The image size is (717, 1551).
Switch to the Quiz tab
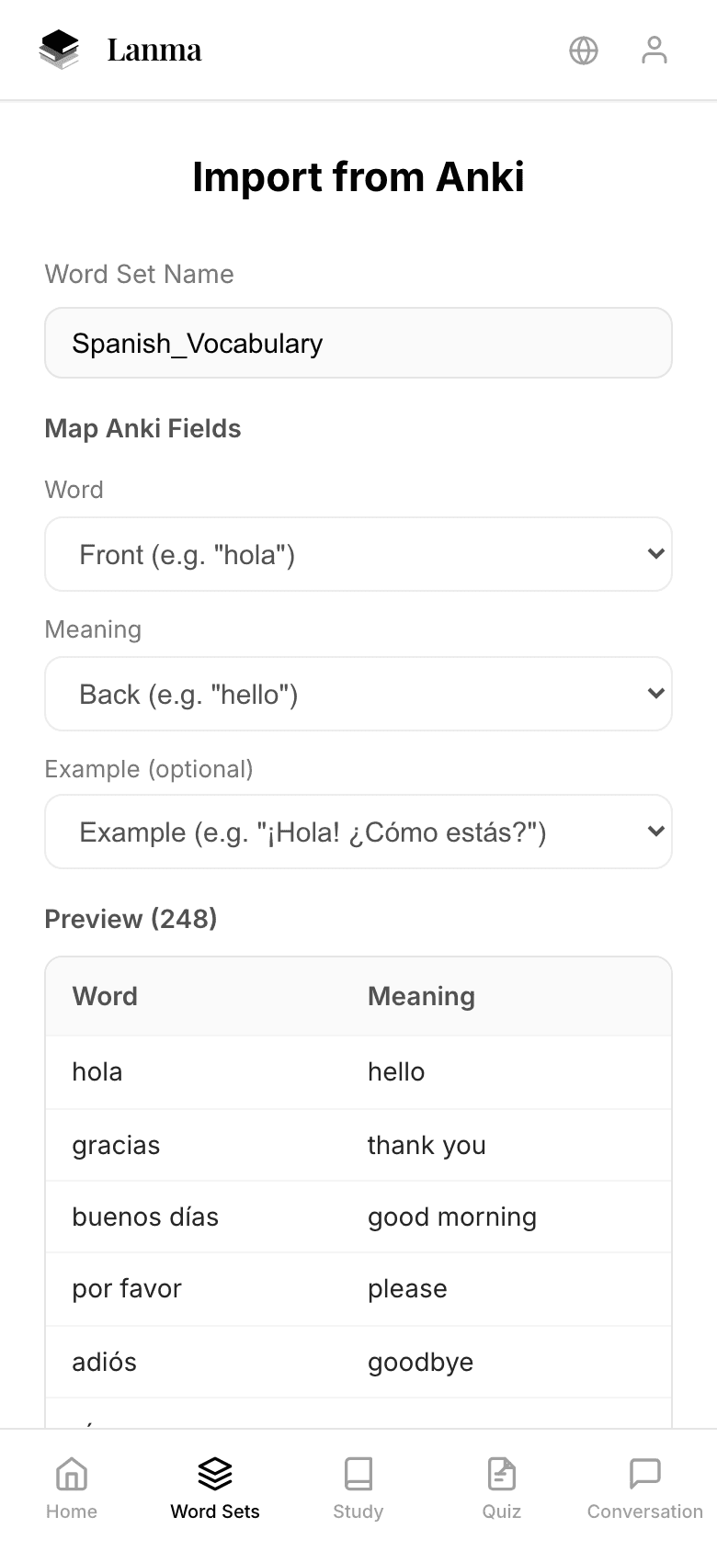501,1487
